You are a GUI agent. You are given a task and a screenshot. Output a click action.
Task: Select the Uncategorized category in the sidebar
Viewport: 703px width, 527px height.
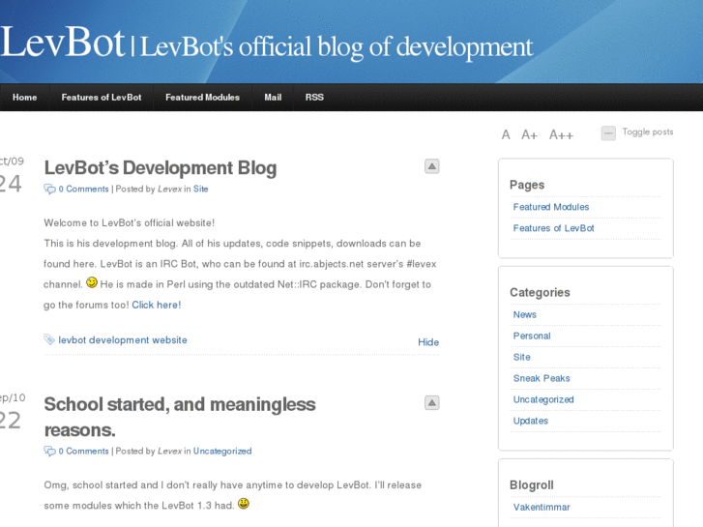pyautogui.click(x=542, y=399)
